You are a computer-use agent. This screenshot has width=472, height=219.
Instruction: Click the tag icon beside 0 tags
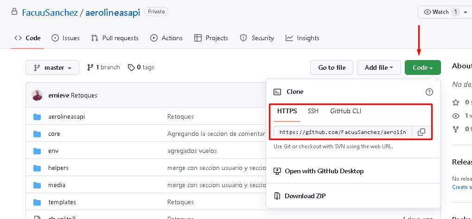point(131,67)
